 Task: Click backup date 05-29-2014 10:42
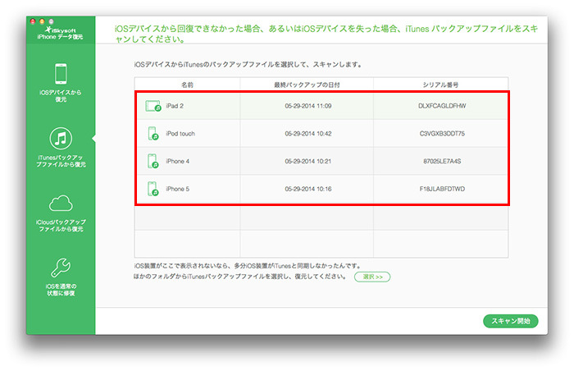pos(308,134)
